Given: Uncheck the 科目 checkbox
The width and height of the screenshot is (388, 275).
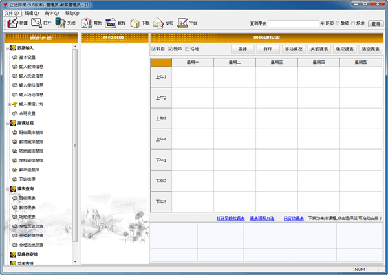Looking at the screenshot, I should (153, 49).
